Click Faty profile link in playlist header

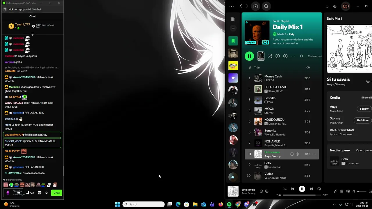coord(292,34)
